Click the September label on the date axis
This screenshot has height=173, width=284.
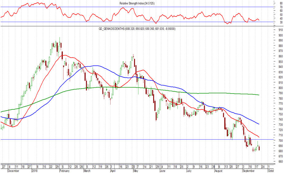tap(248, 171)
